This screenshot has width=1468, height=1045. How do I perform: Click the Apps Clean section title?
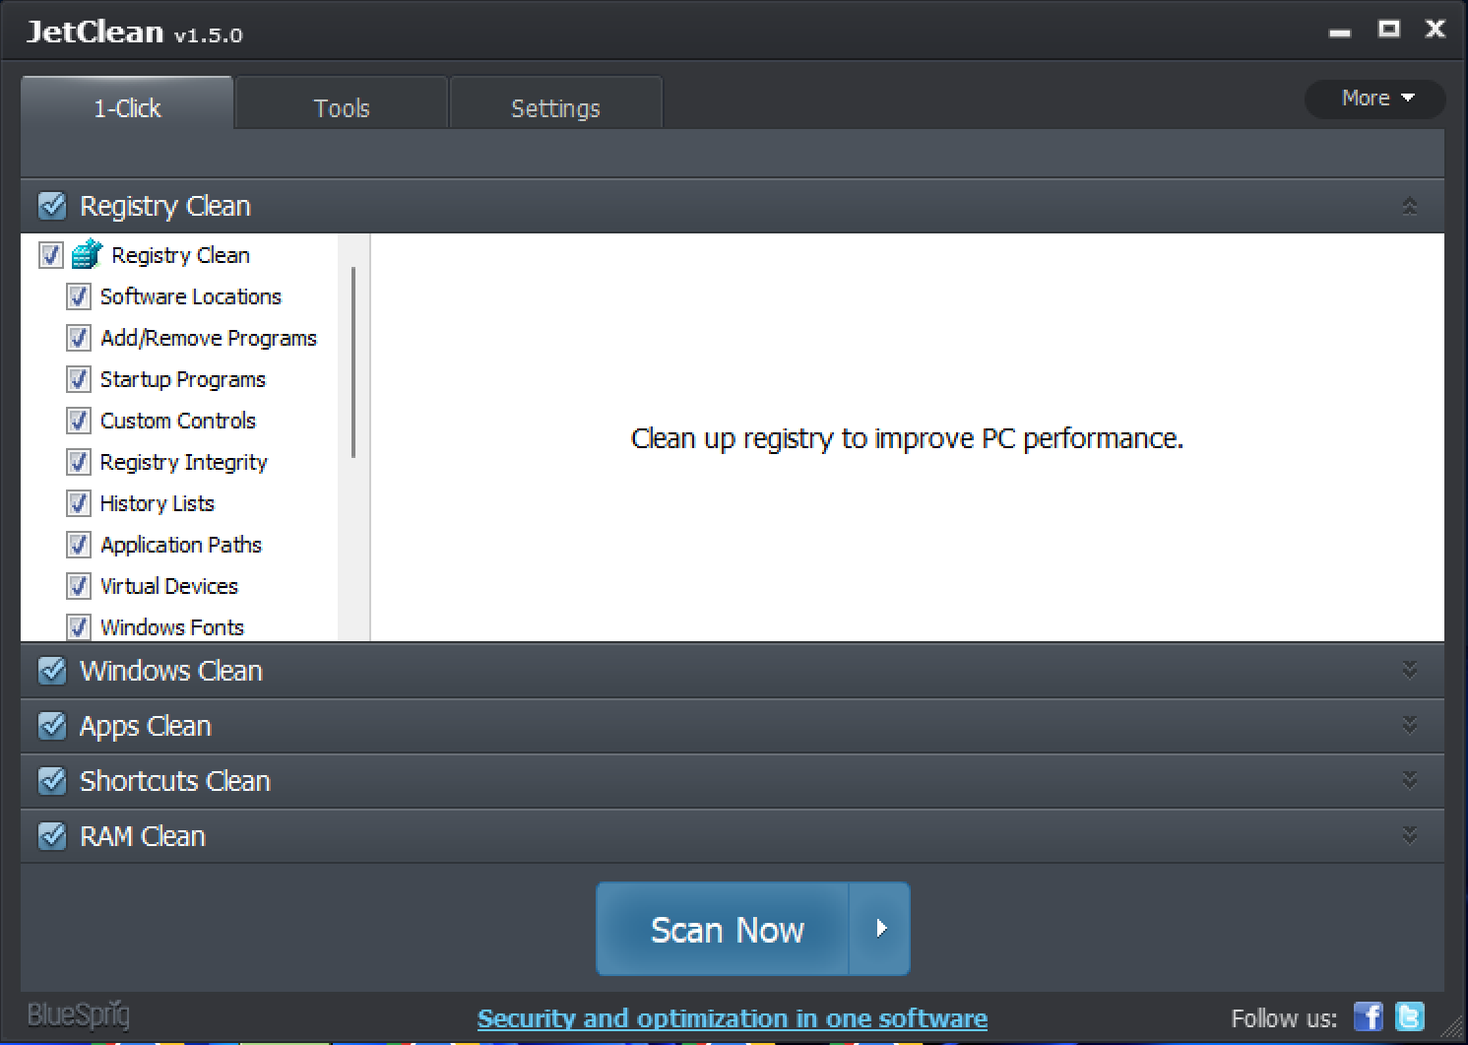coord(146,727)
